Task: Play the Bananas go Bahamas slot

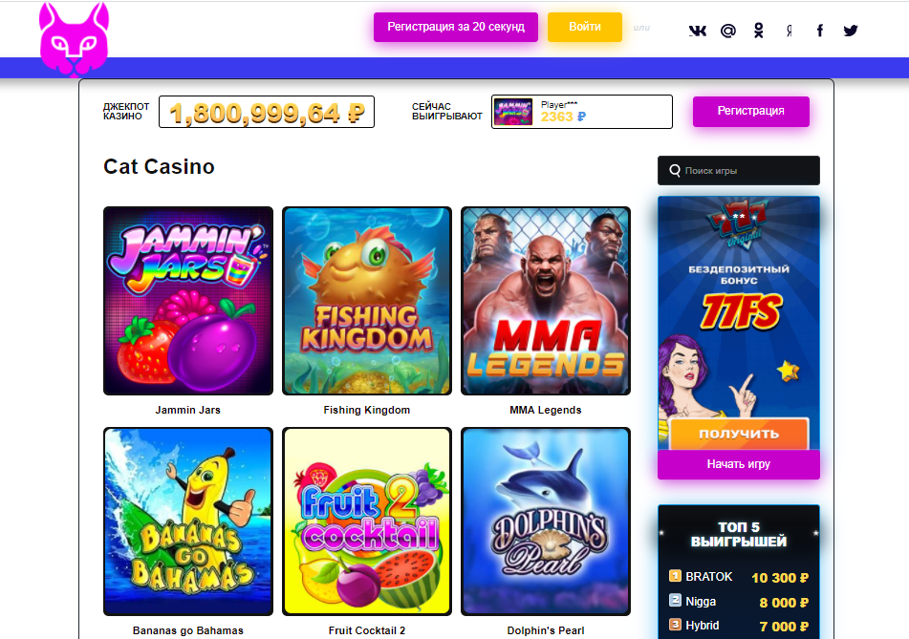Action: point(188,522)
